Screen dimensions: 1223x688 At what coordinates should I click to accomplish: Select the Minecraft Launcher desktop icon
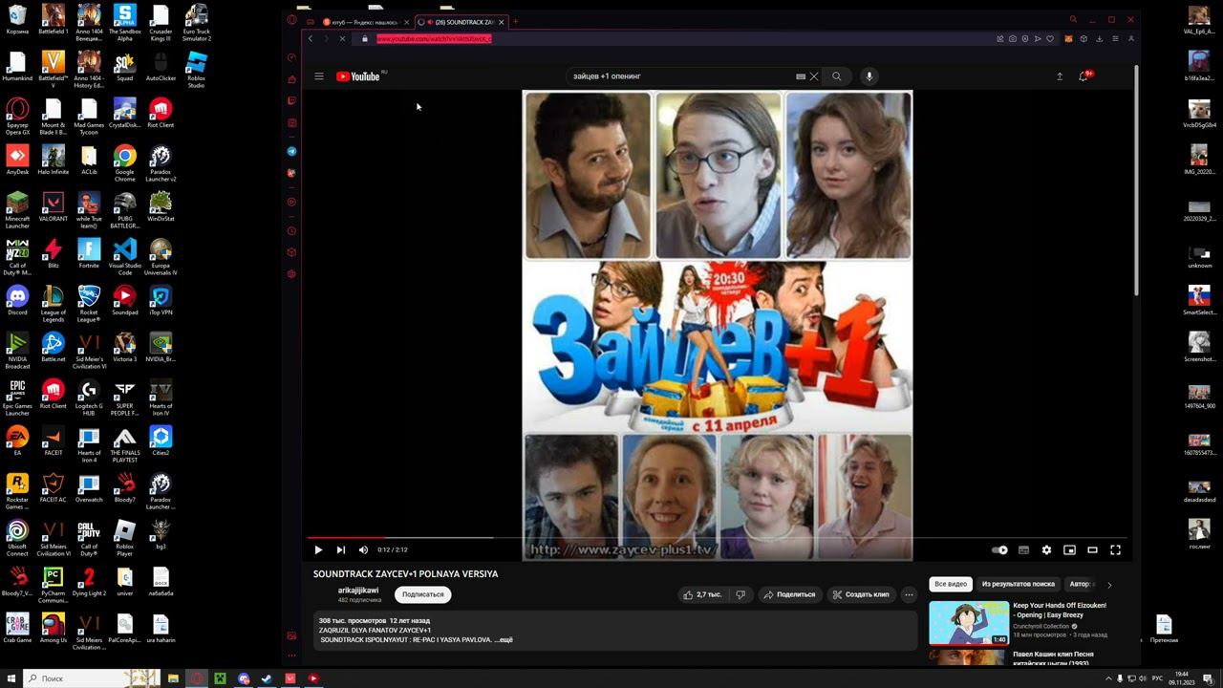[17, 210]
